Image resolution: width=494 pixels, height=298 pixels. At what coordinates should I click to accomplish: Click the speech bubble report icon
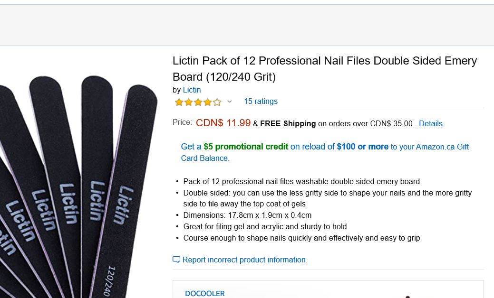pyautogui.click(x=176, y=260)
